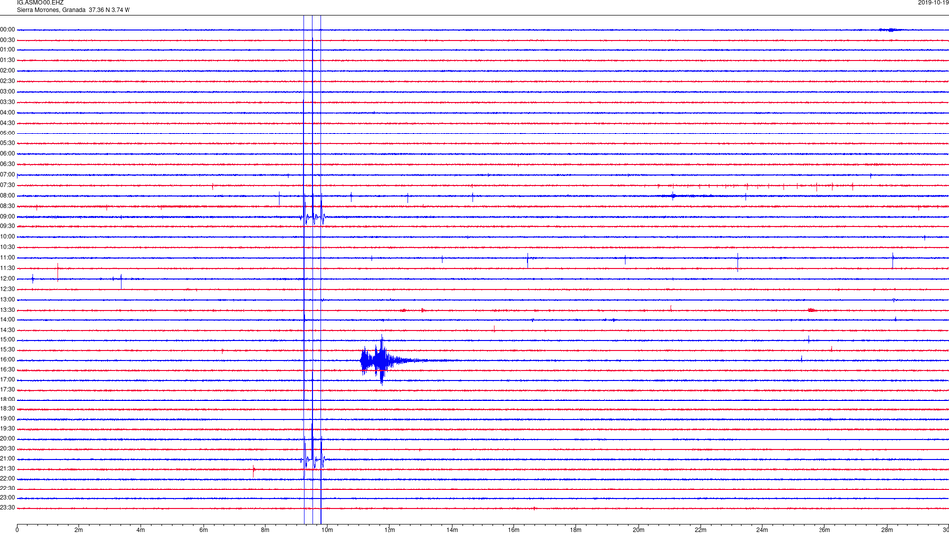Click the 16m tick label on time axis

(514, 530)
